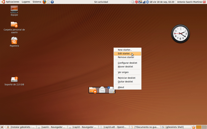
Task: Open the Sistema menu
Action: coord(37,2)
